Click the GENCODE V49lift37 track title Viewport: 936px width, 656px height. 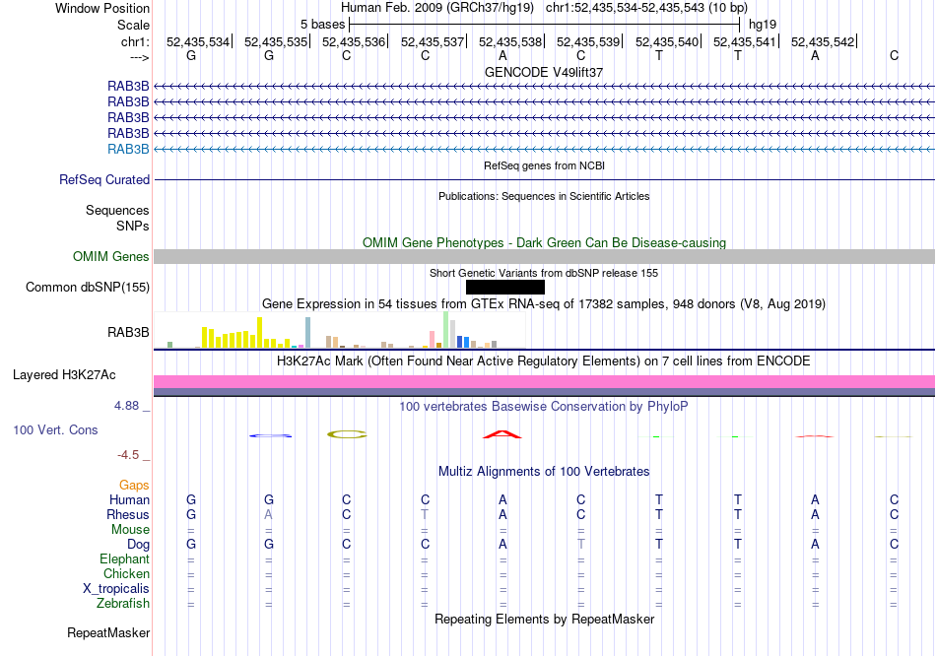544,72
